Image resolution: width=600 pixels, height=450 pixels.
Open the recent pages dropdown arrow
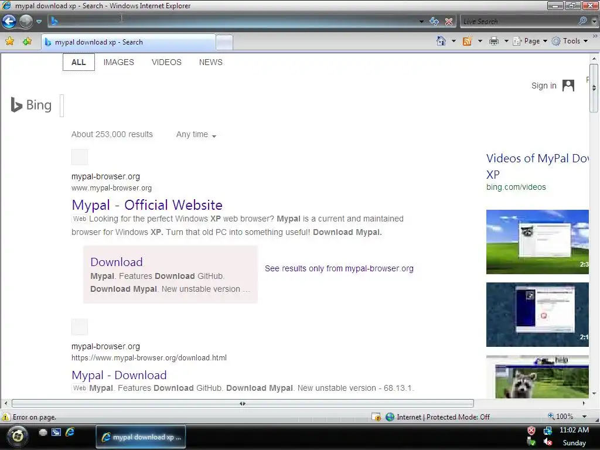pyautogui.click(x=39, y=22)
